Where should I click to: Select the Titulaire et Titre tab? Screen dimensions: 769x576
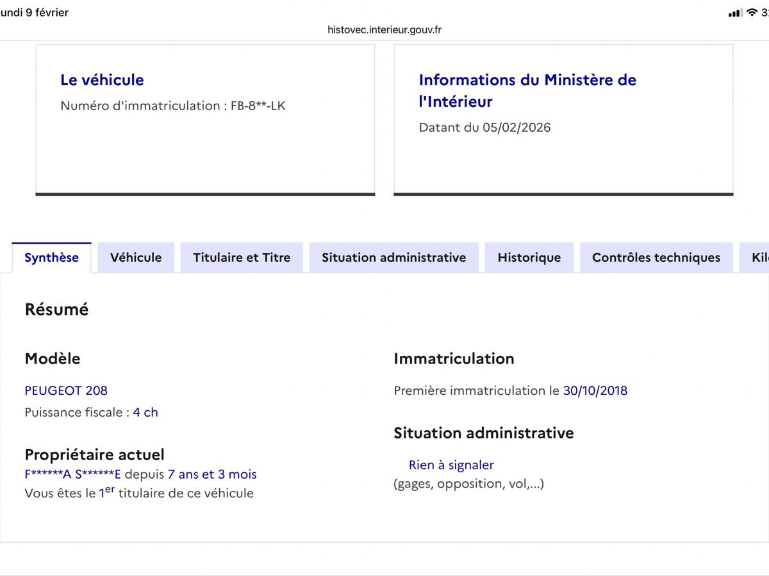(242, 257)
